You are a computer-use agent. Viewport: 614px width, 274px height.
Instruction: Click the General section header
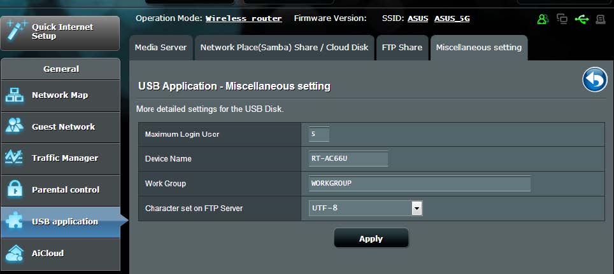point(61,69)
